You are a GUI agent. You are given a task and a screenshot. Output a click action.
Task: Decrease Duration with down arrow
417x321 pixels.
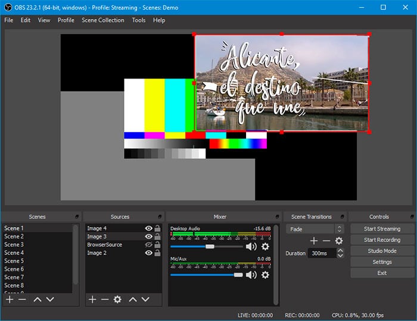coord(340,256)
